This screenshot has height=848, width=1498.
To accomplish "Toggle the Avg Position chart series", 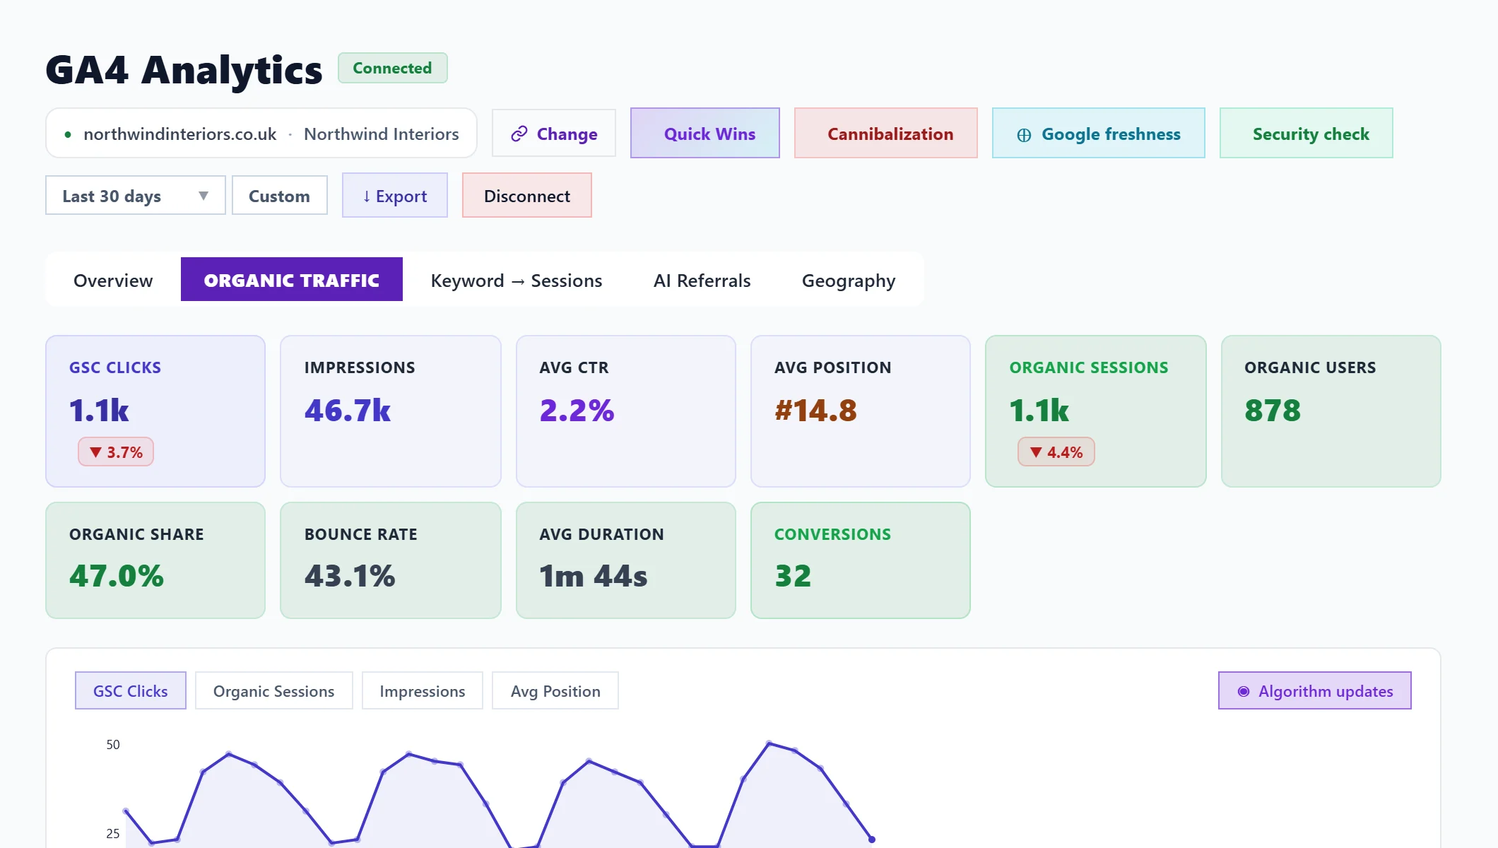I will (555, 690).
